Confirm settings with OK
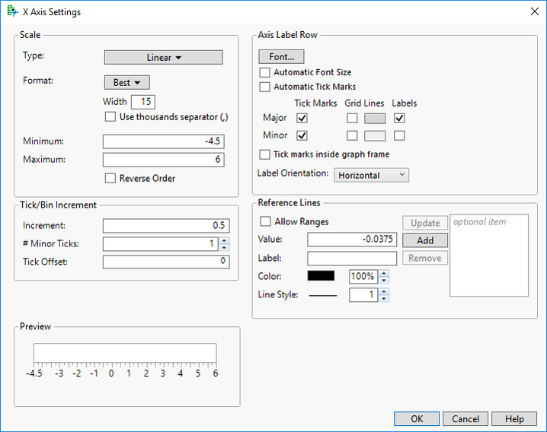 point(417,419)
